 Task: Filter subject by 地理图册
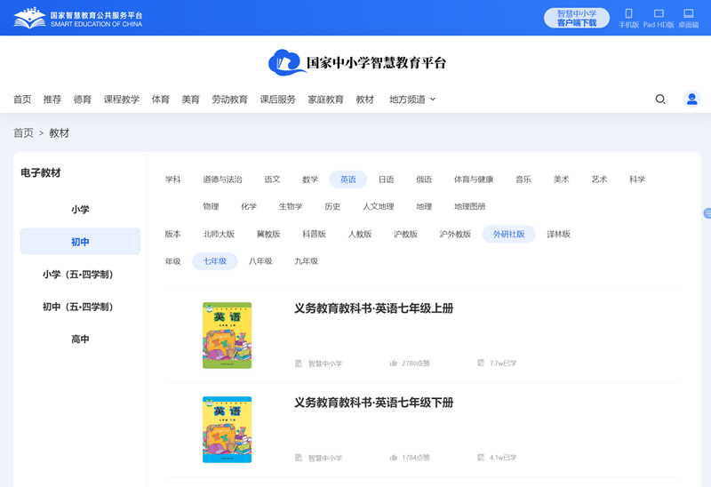coord(470,207)
